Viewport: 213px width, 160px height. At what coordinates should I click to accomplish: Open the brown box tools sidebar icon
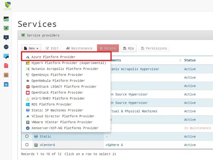pyautogui.click(x=6, y=75)
